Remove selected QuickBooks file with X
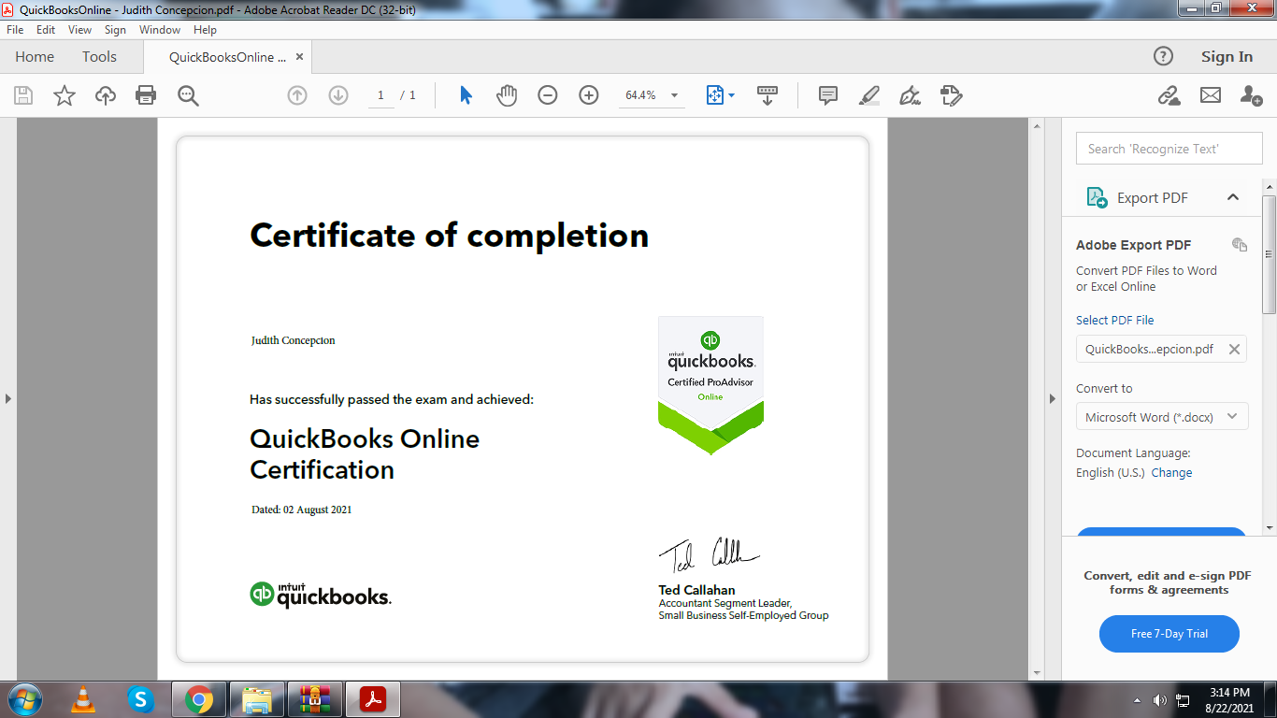The image size is (1277, 718). [x=1234, y=349]
